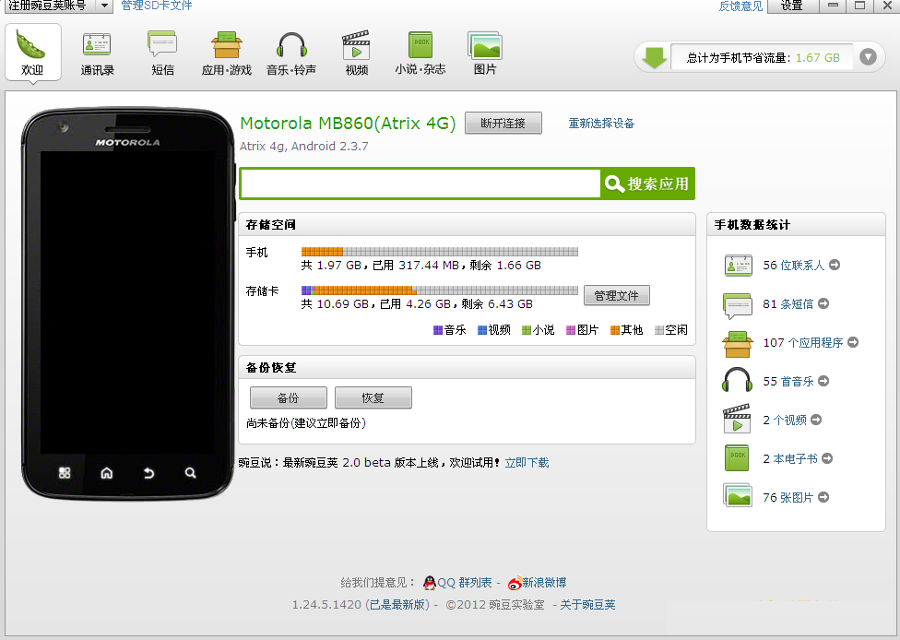Screen dimensions: 900x640
Task: Click the green download arrow icon
Action: 654,57
